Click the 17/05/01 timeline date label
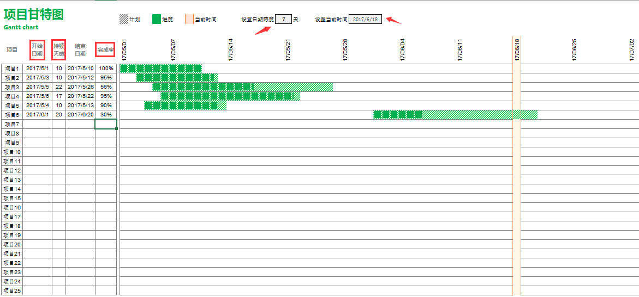Viewport: 639px width, 297px height. (x=124, y=51)
